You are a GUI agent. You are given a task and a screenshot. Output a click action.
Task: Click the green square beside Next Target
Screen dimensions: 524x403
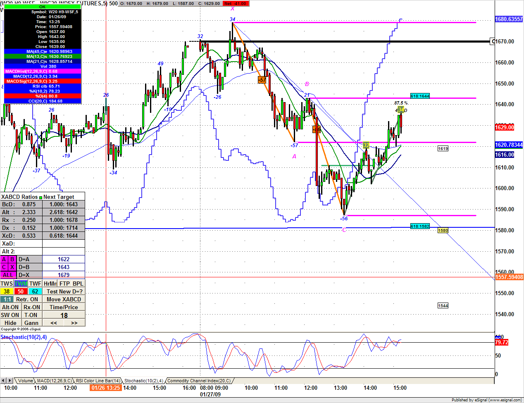pyautogui.click(x=40, y=197)
